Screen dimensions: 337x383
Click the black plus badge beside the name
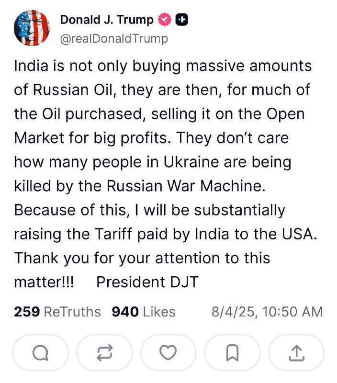click(x=182, y=20)
